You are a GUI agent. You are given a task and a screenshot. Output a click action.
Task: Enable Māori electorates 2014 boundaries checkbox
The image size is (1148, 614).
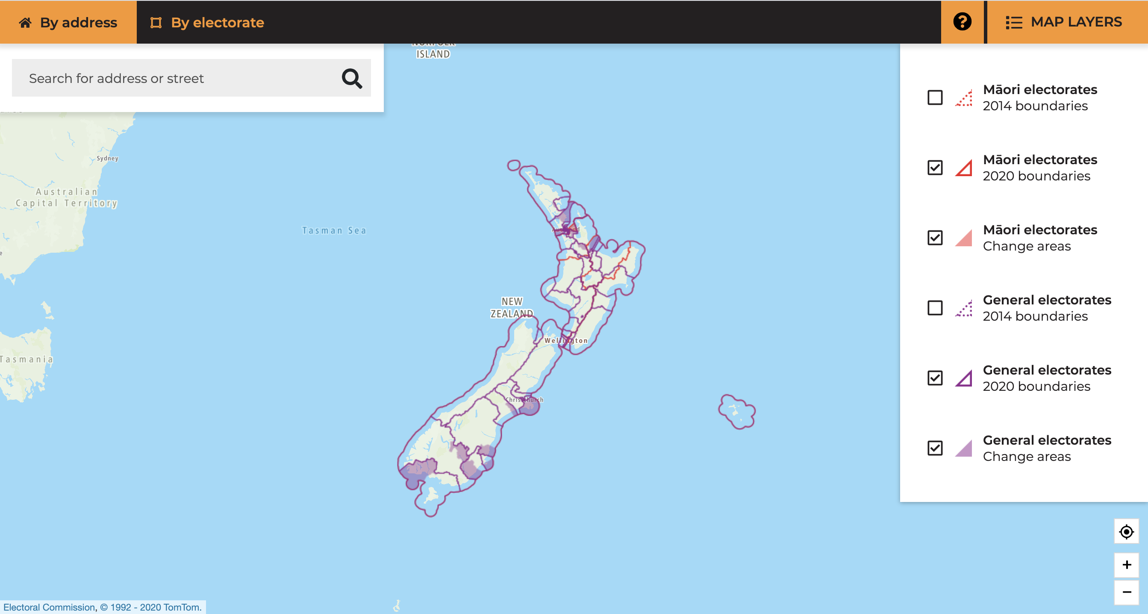935,97
